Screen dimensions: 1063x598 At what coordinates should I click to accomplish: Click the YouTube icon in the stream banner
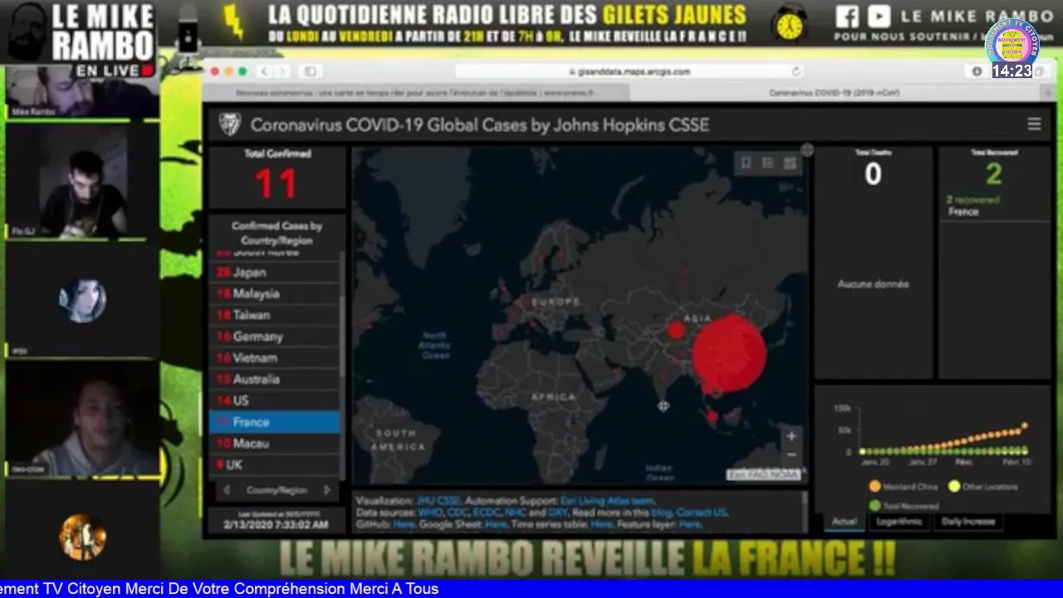[879, 17]
